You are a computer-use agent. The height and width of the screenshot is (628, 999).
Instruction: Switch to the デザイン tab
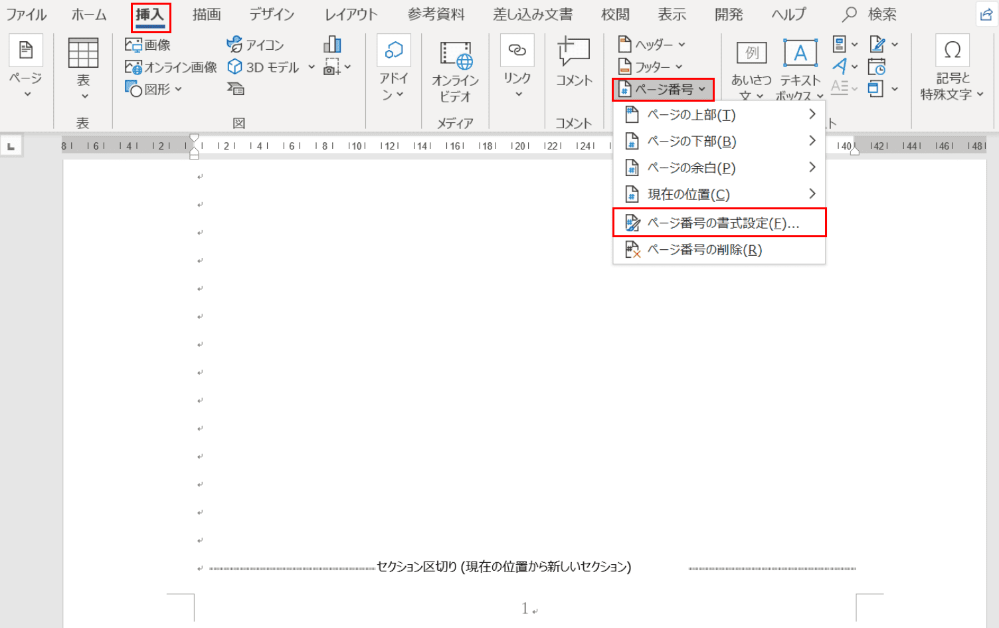[272, 14]
